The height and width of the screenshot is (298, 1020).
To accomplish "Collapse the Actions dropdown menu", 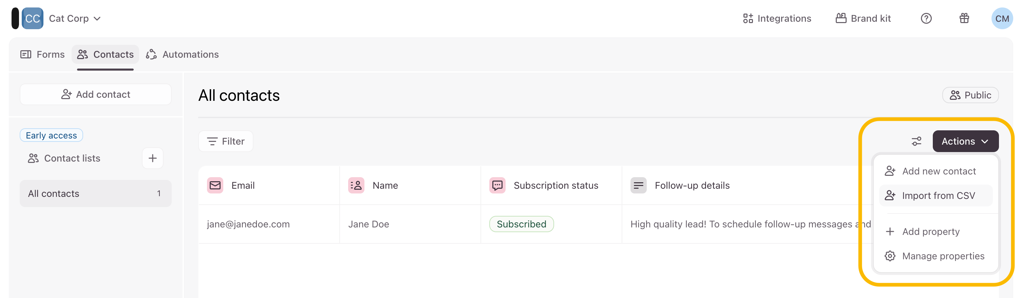I will point(965,142).
